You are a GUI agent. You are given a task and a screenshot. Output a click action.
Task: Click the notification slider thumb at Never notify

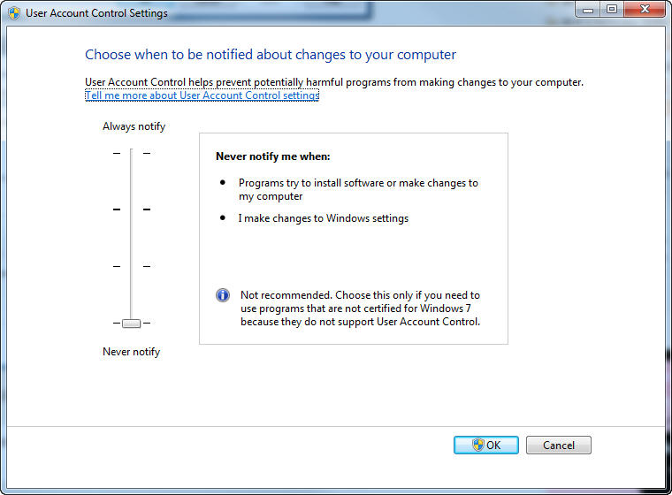131,324
